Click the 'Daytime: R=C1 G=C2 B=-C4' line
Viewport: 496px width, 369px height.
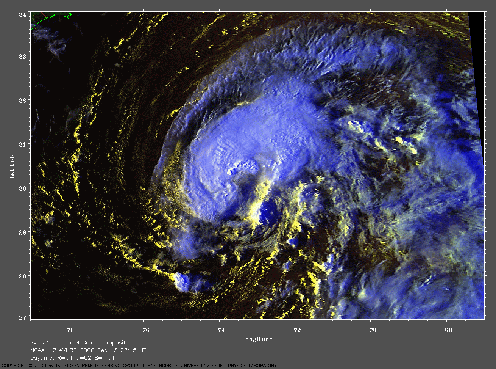click(72, 358)
